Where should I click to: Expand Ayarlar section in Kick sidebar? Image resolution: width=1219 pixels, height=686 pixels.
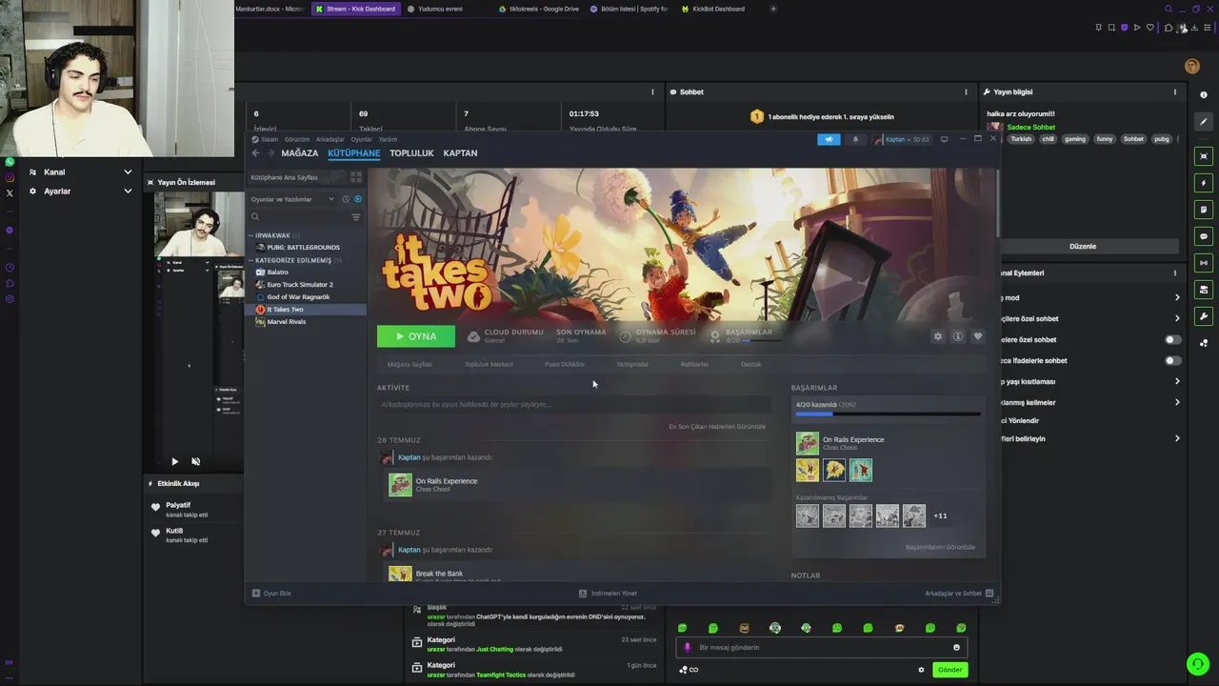(128, 192)
